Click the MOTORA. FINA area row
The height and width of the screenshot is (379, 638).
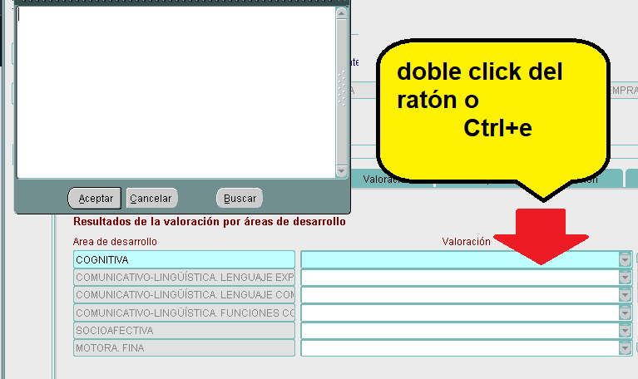tap(184, 348)
